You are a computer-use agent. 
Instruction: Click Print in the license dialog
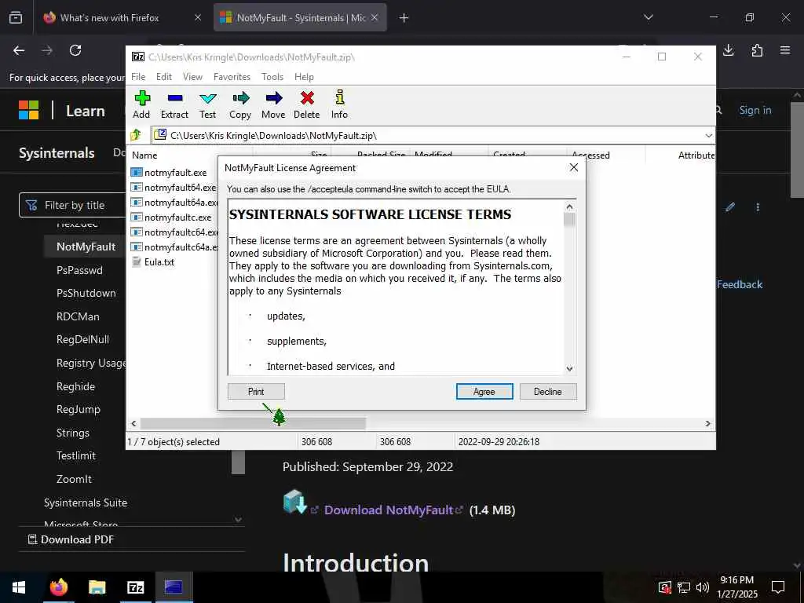pos(256,392)
